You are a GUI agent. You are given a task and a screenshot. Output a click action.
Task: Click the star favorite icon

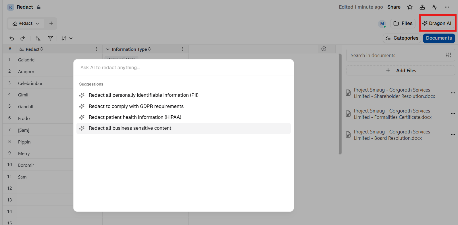coord(410,7)
